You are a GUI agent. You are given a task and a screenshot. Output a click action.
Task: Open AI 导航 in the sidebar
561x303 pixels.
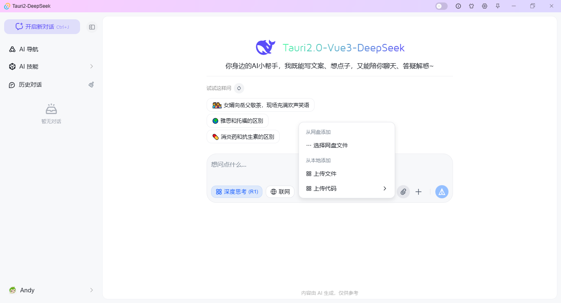tap(51, 49)
